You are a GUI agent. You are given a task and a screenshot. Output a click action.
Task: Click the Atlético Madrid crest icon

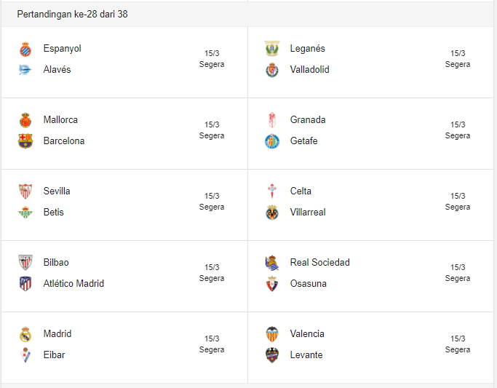pyautogui.click(x=25, y=284)
